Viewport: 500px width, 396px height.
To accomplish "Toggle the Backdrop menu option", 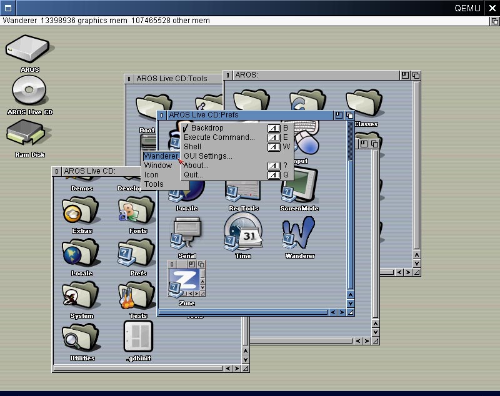I will [x=237, y=128].
